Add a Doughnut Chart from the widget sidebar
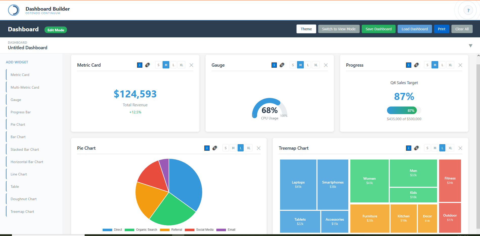This screenshot has height=236, width=480. click(x=24, y=199)
